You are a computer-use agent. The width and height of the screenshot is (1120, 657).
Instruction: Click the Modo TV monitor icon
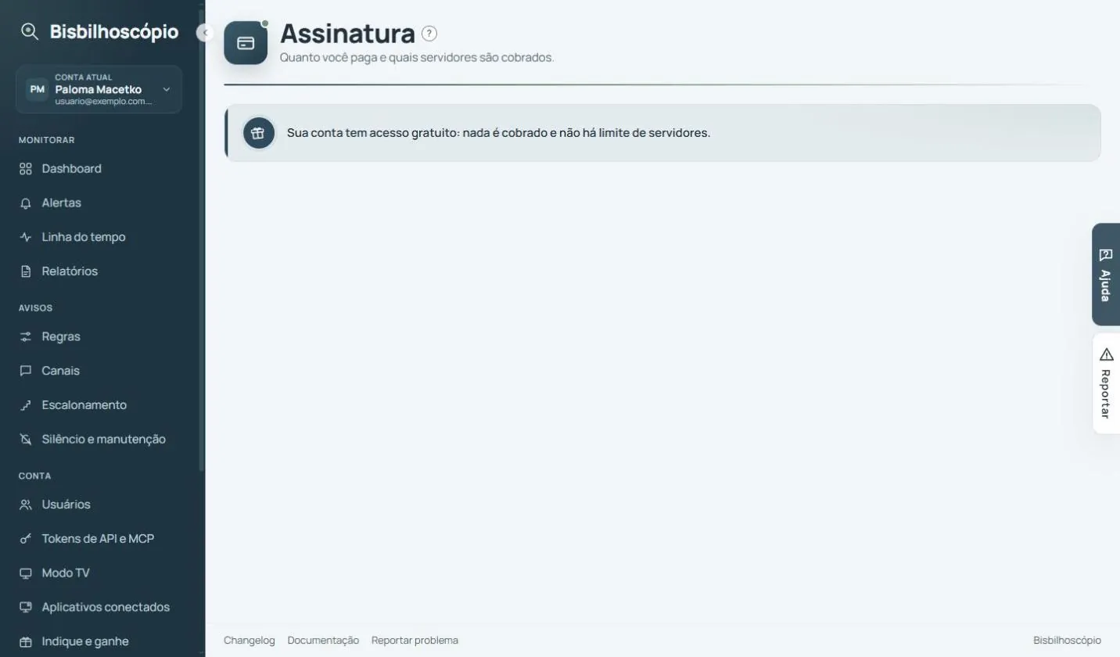click(x=26, y=573)
